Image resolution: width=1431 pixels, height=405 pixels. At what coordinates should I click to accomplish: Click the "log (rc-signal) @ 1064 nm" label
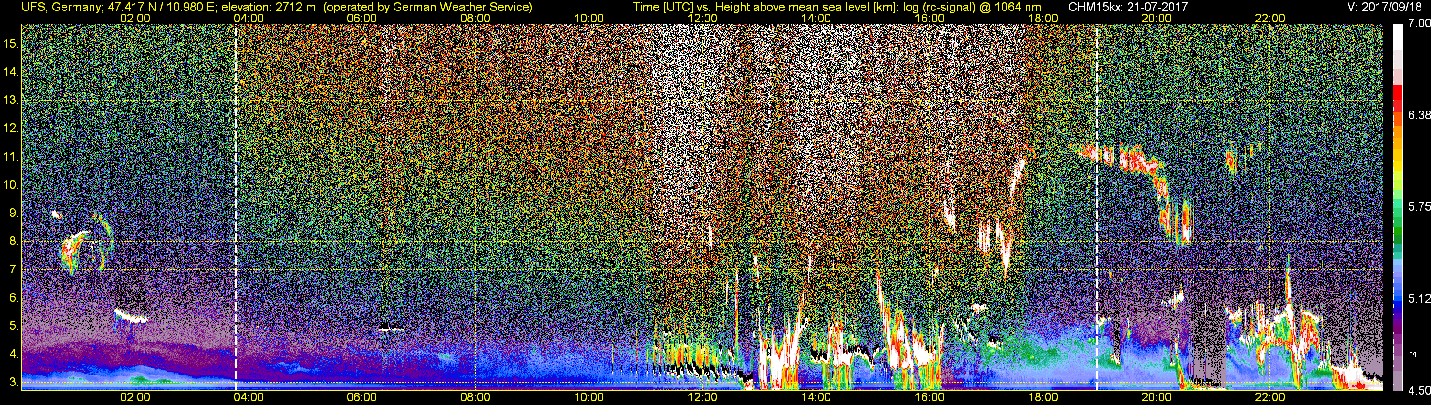tap(972, 7)
